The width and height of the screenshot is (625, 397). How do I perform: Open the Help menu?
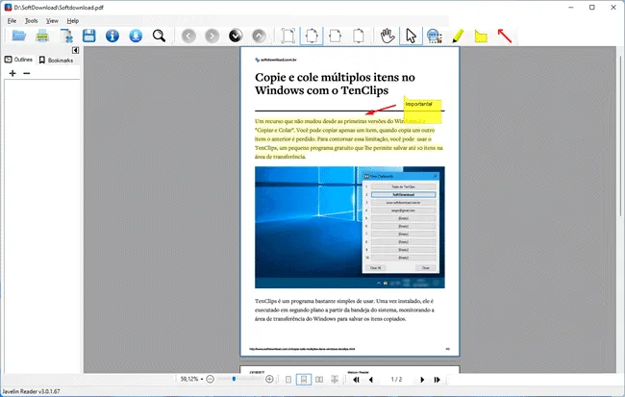point(72,21)
